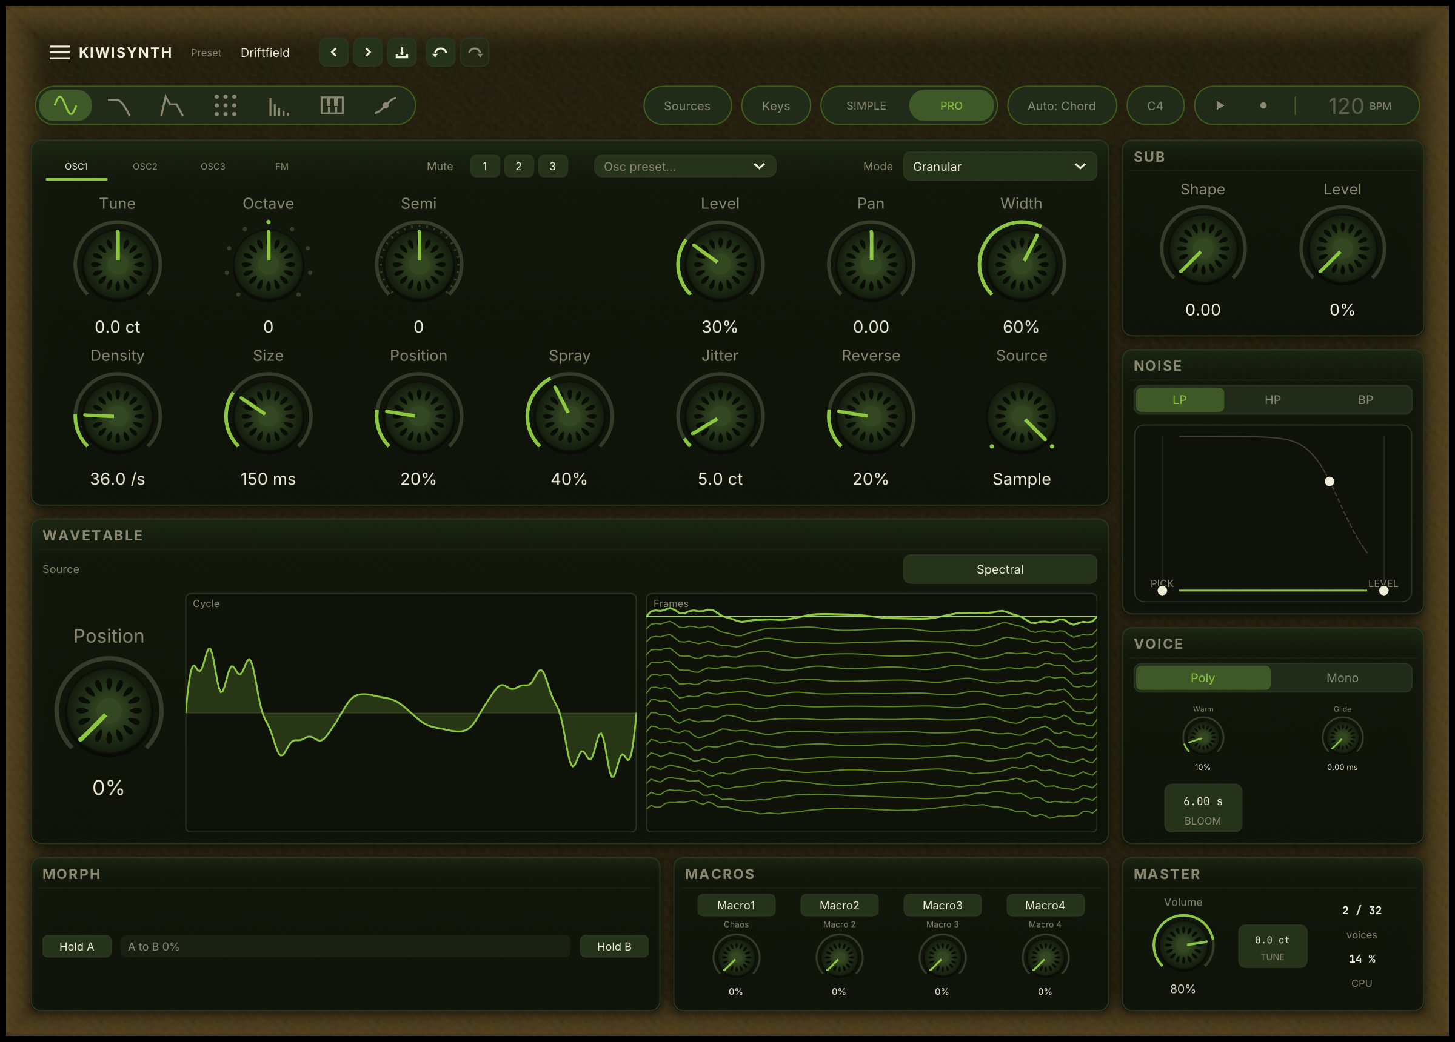Click the noise LEVEL slider handle
This screenshot has height=1042, width=1455.
[x=1384, y=591]
